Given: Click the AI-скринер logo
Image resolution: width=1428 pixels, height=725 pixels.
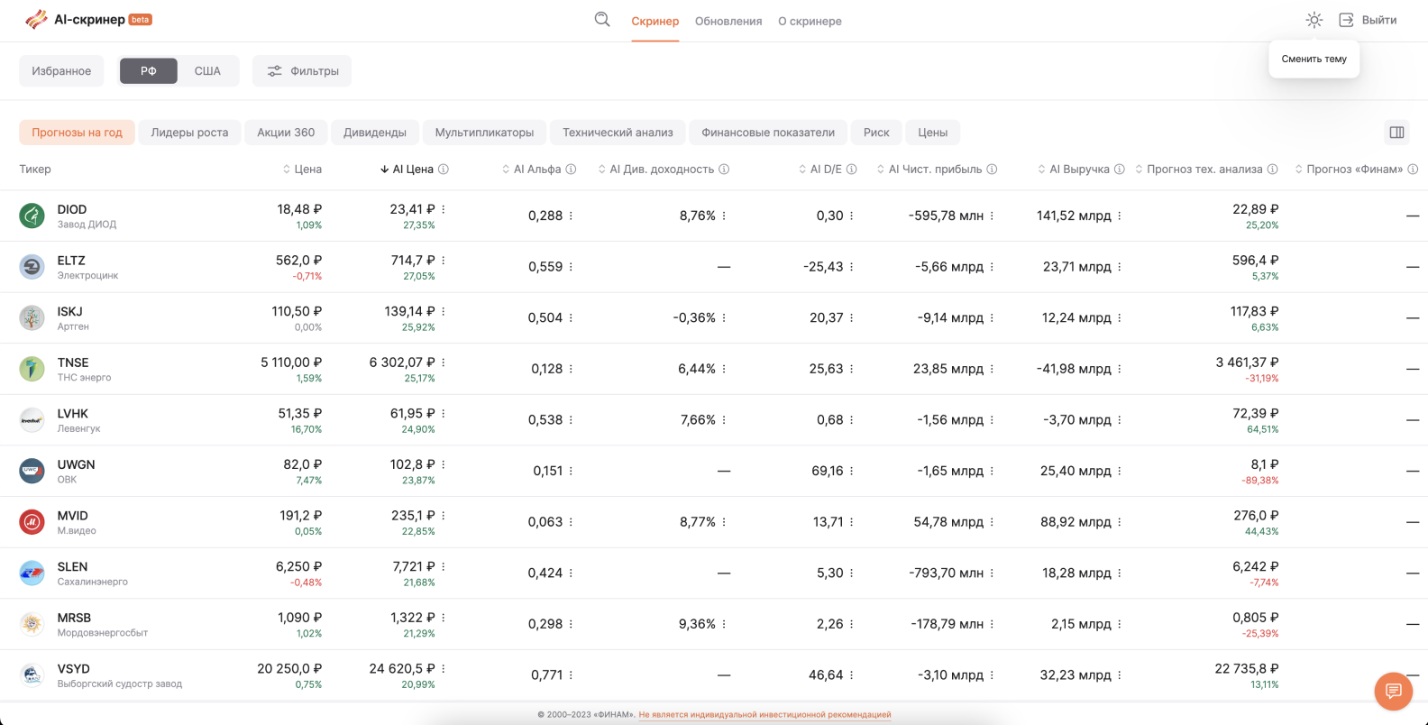Looking at the screenshot, I should click(88, 19).
